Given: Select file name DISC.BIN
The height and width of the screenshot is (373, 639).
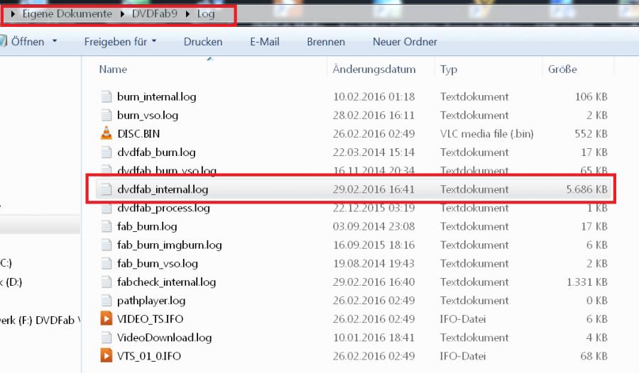Looking at the screenshot, I should 138,133.
